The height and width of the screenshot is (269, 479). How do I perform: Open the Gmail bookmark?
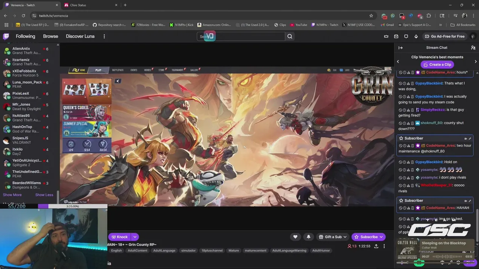coord(387,25)
